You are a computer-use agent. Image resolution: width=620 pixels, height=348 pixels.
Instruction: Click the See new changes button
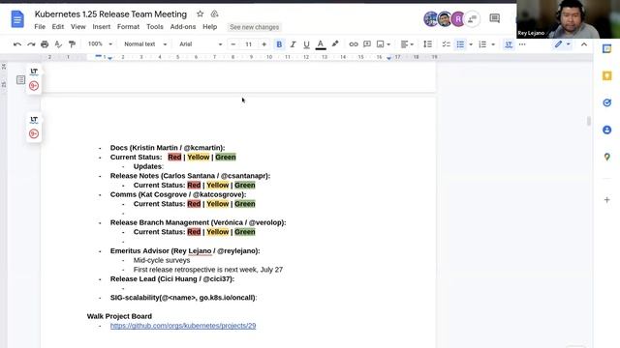click(x=254, y=27)
